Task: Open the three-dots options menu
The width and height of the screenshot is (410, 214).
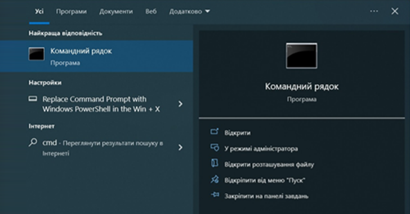Action: coord(374,11)
